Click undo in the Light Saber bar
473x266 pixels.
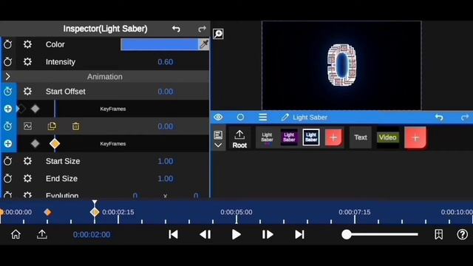(439, 117)
